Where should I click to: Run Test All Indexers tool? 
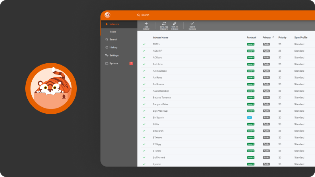click(x=174, y=24)
